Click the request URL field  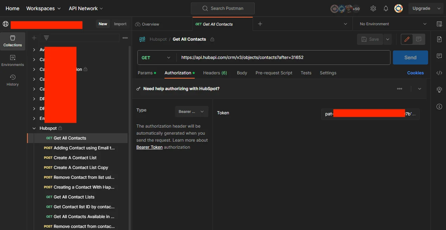click(x=283, y=57)
